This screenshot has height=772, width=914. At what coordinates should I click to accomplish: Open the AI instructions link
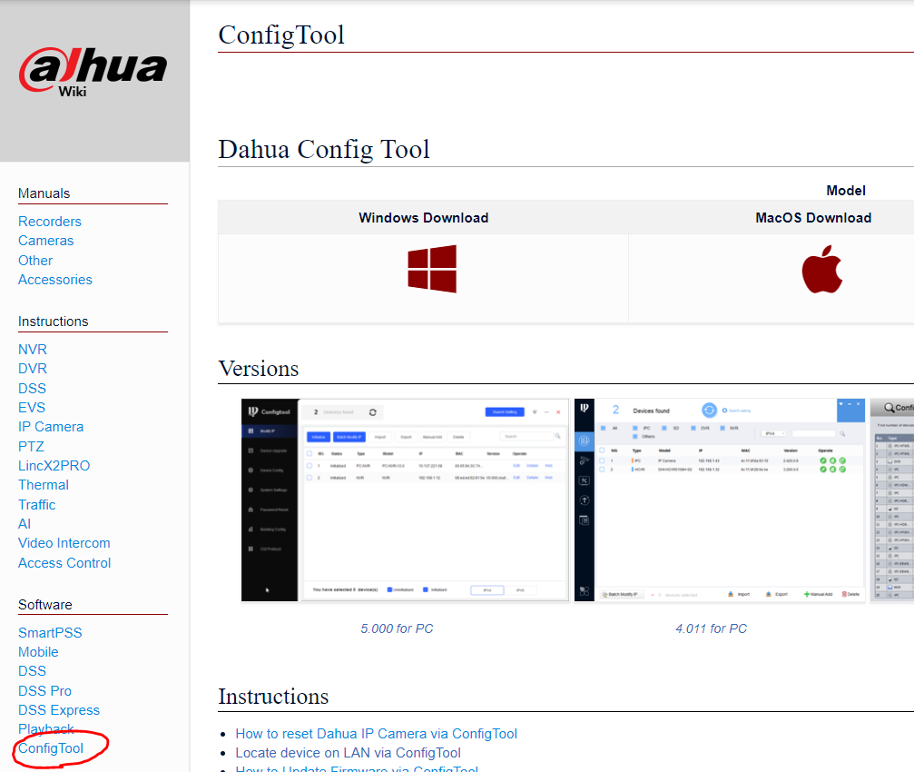point(25,524)
